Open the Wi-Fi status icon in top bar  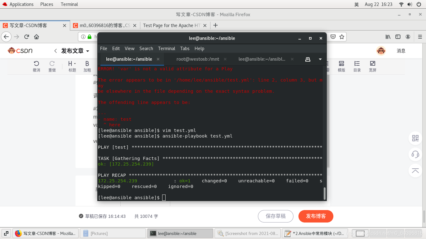[401, 4]
